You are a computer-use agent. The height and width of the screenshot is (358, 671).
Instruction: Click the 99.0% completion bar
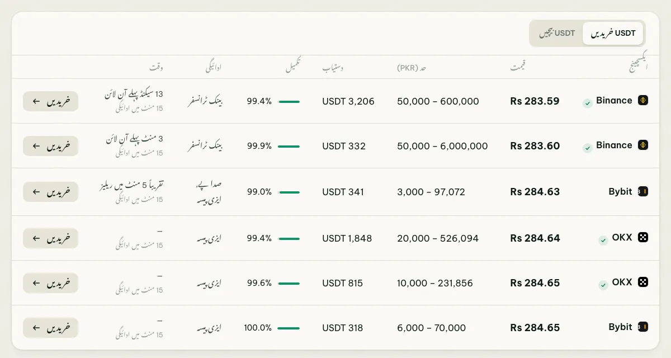289,192
